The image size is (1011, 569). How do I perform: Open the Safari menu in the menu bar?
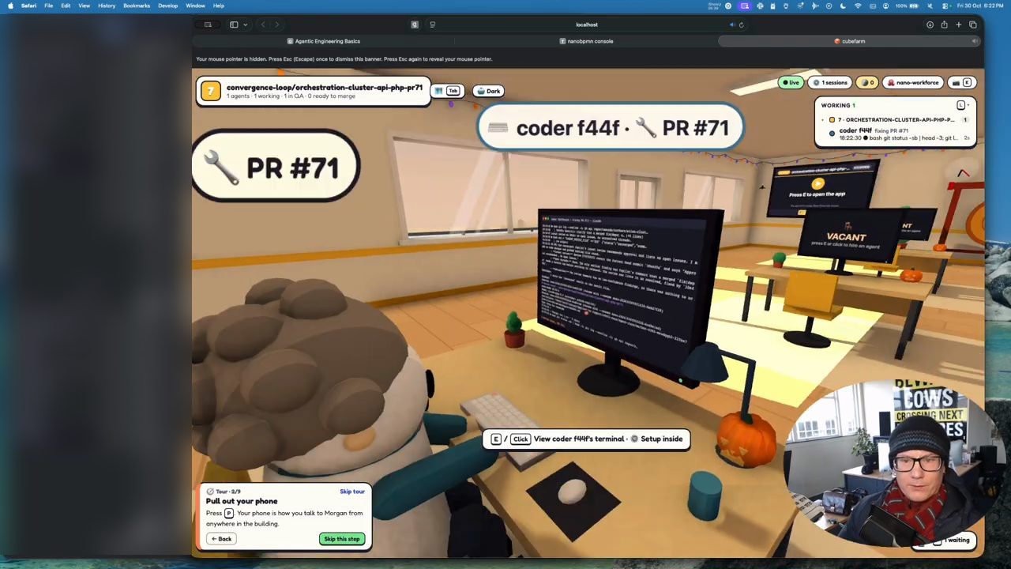28,6
